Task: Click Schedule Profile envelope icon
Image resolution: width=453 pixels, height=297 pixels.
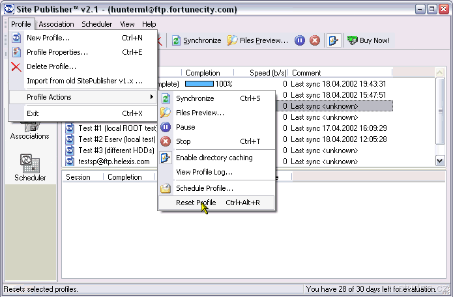Action: pos(166,188)
